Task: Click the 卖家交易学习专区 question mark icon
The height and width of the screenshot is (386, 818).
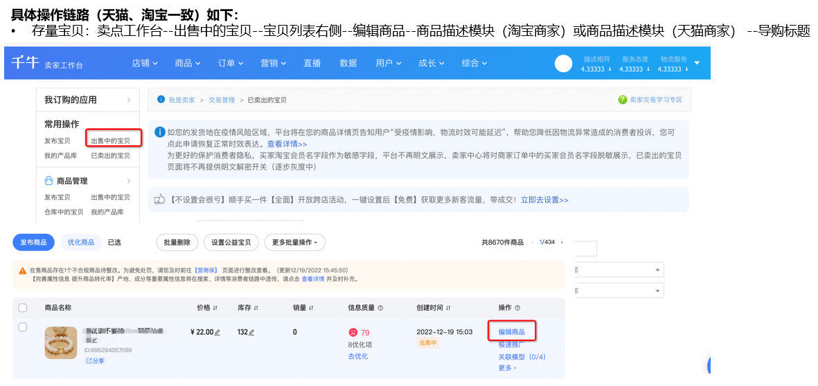Action: (x=623, y=100)
